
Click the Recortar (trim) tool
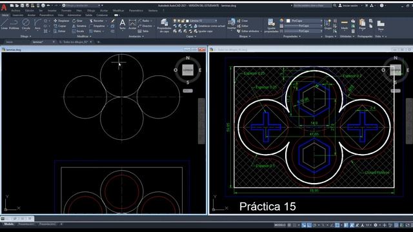click(96, 21)
